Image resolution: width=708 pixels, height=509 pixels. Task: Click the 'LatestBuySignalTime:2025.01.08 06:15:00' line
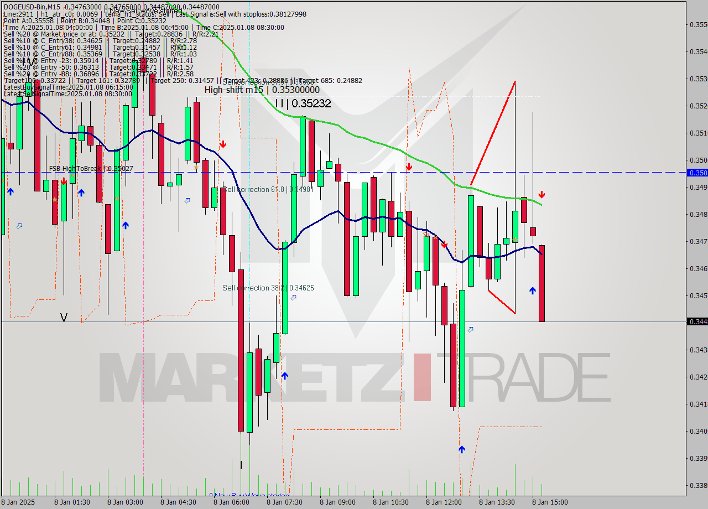coord(68,87)
